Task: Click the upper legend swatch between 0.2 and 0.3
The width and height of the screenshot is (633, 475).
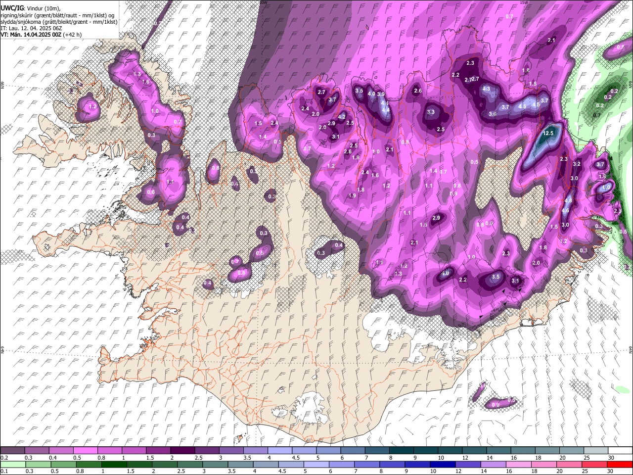Action: [13, 450]
